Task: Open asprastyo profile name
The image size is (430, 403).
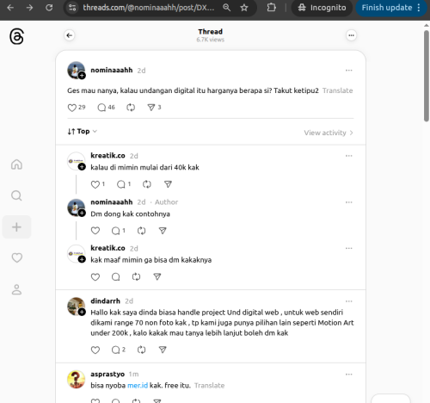Action: [107, 375]
